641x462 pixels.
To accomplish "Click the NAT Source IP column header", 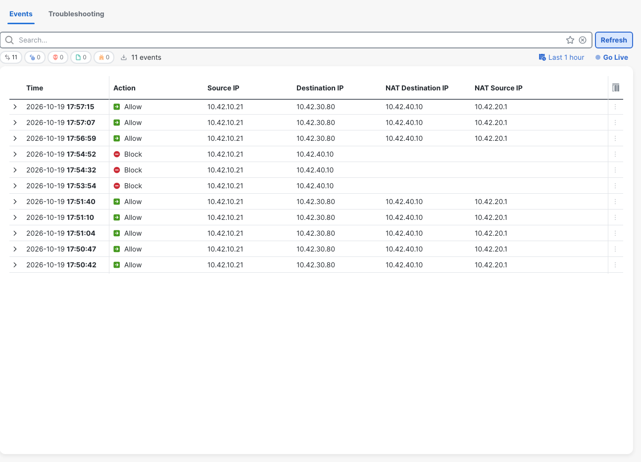I will pos(498,88).
